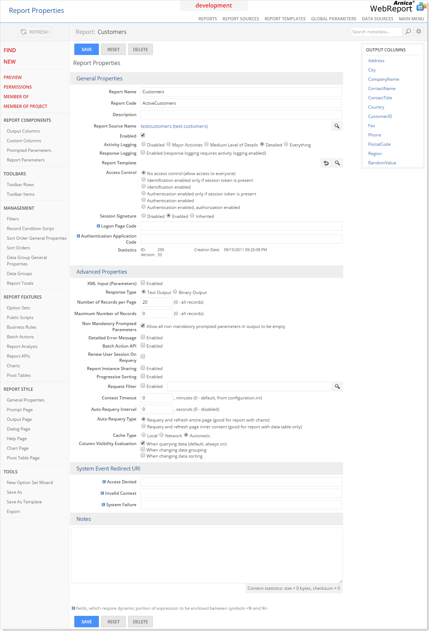Screen dimensions: 431x633
Task: Click the Request Filter lookup magnifier icon
Action: [337, 387]
